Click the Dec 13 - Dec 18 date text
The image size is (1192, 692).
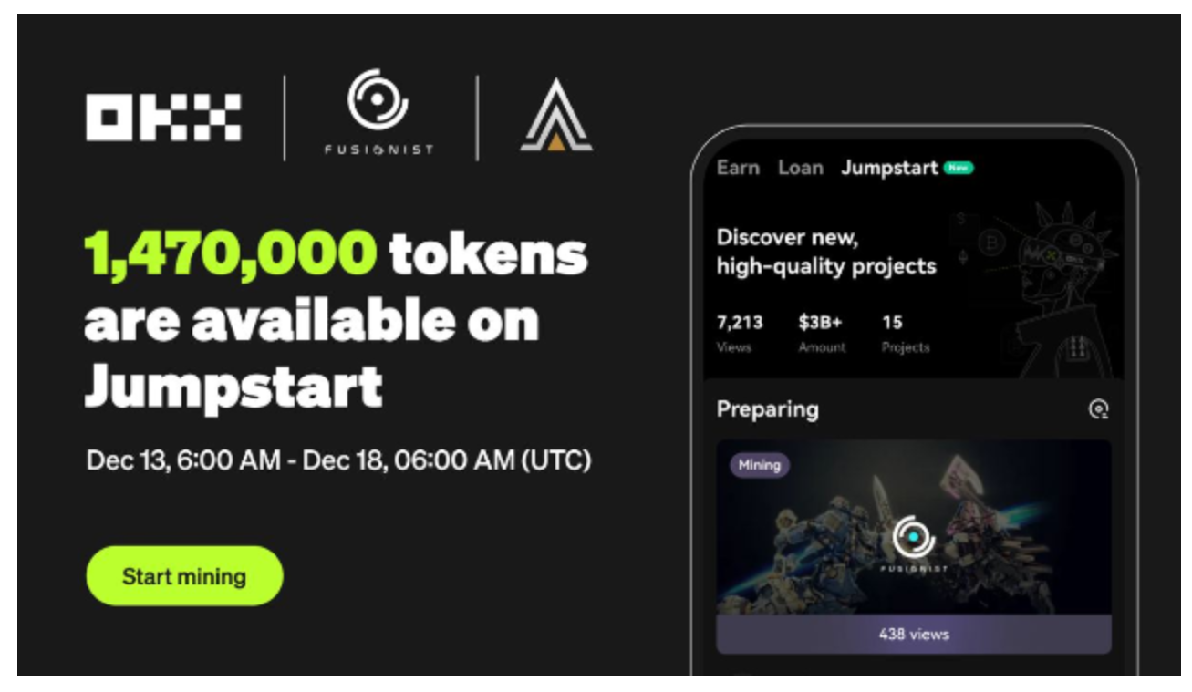[338, 460]
